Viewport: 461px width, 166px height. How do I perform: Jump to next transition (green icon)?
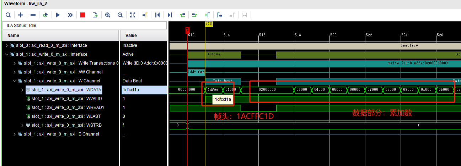point(194,15)
